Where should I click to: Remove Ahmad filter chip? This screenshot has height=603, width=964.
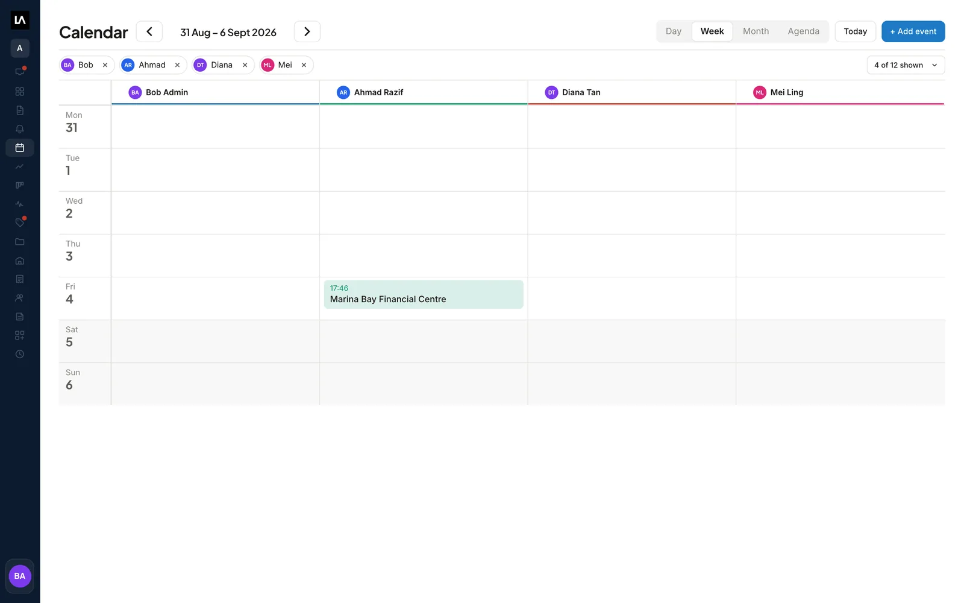[177, 65]
